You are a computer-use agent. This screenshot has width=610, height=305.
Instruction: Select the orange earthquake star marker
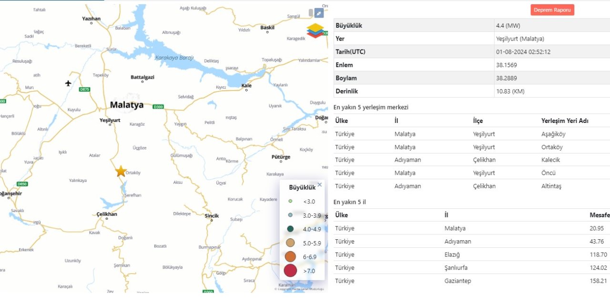tap(120, 172)
